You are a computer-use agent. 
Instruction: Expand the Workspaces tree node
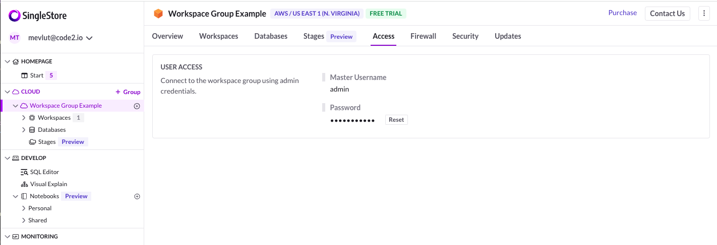(x=24, y=118)
